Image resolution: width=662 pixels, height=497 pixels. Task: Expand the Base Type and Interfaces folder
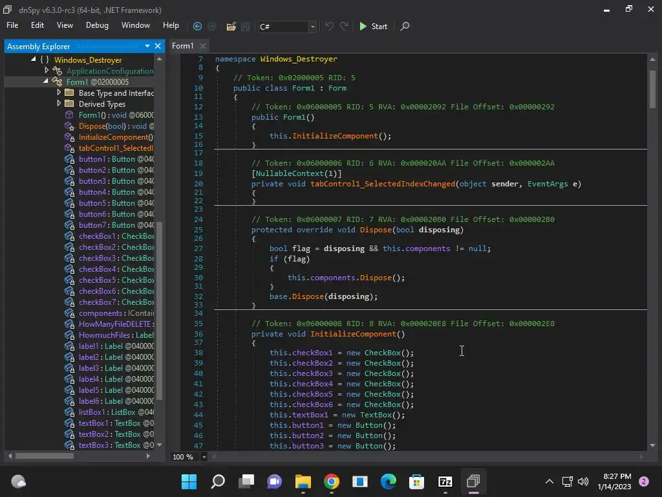point(59,93)
